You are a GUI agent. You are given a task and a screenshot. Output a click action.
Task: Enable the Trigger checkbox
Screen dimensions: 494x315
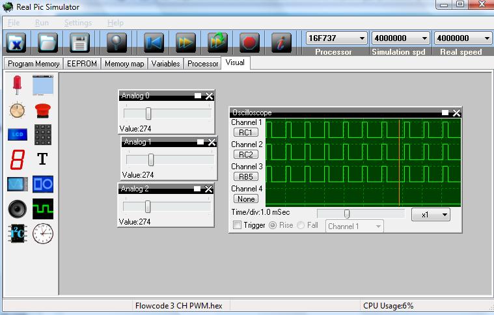point(237,225)
